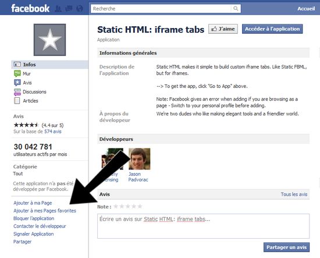
Task: Click the Static HTML: iframe tabs title
Action: tap(151, 30)
